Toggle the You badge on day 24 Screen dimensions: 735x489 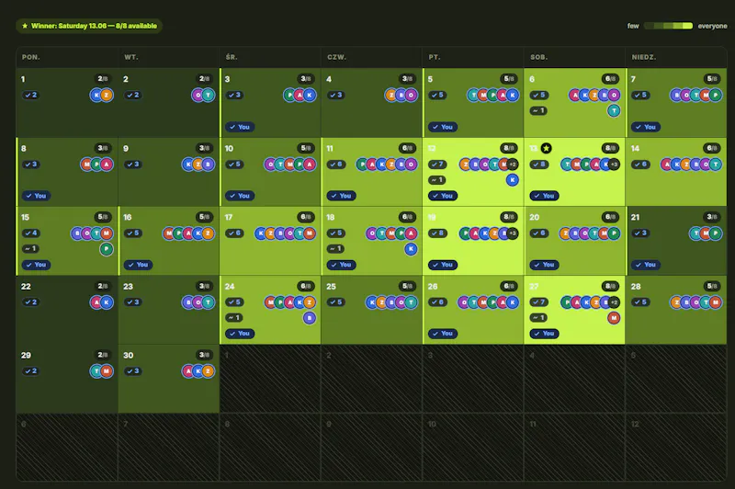click(x=240, y=334)
